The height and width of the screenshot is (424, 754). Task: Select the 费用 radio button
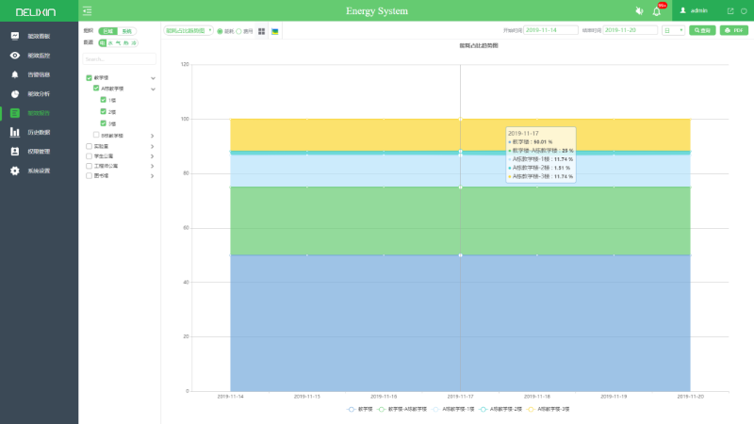237,31
